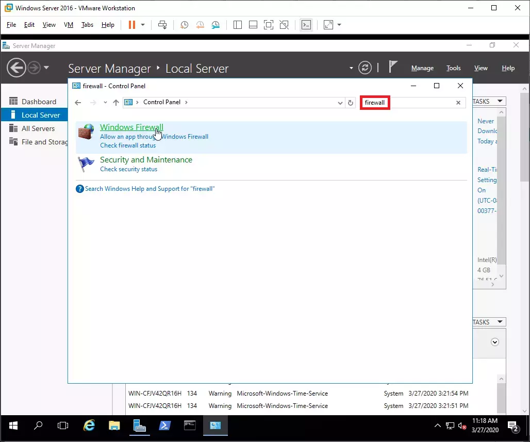
Task: Show or hide the VMware library sidebar
Action: (238, 25)
